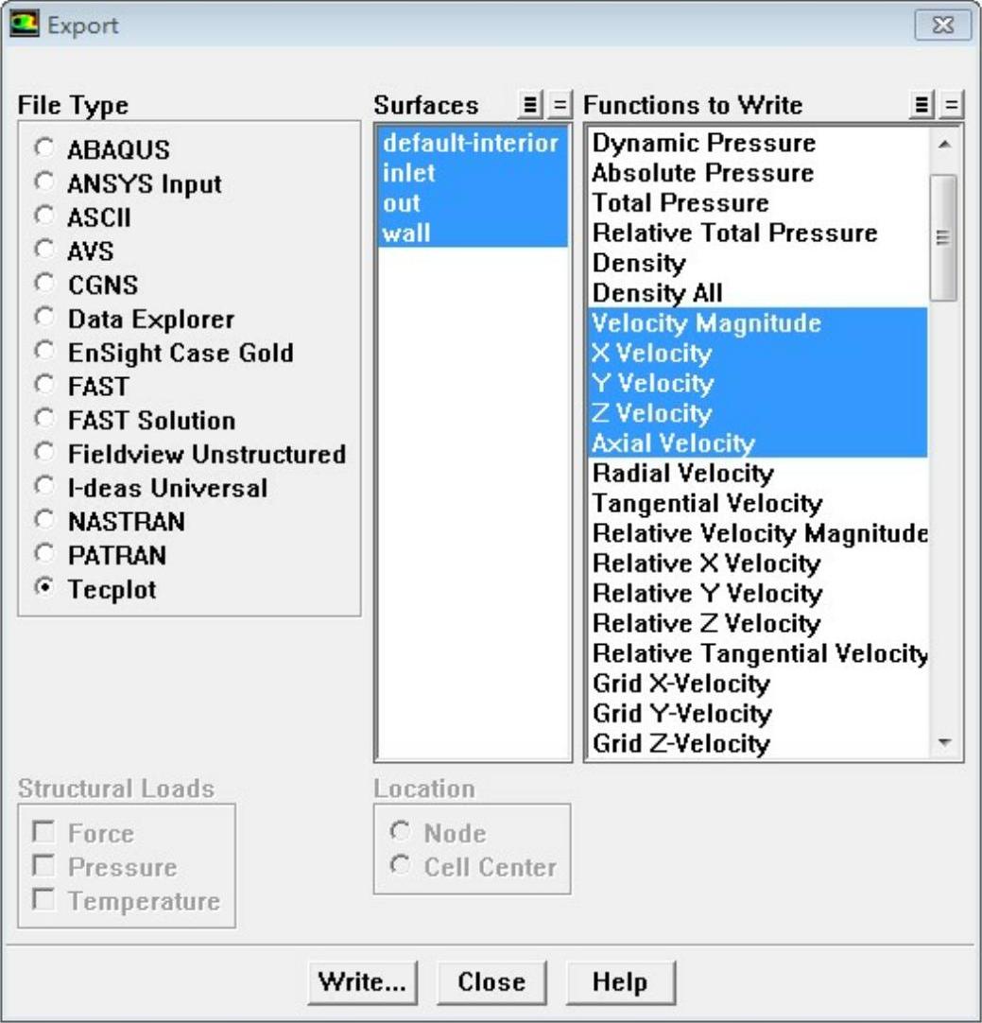Pick EnSight Case Gold as file type
This screenshot has width=982, height=1023.
44,353
